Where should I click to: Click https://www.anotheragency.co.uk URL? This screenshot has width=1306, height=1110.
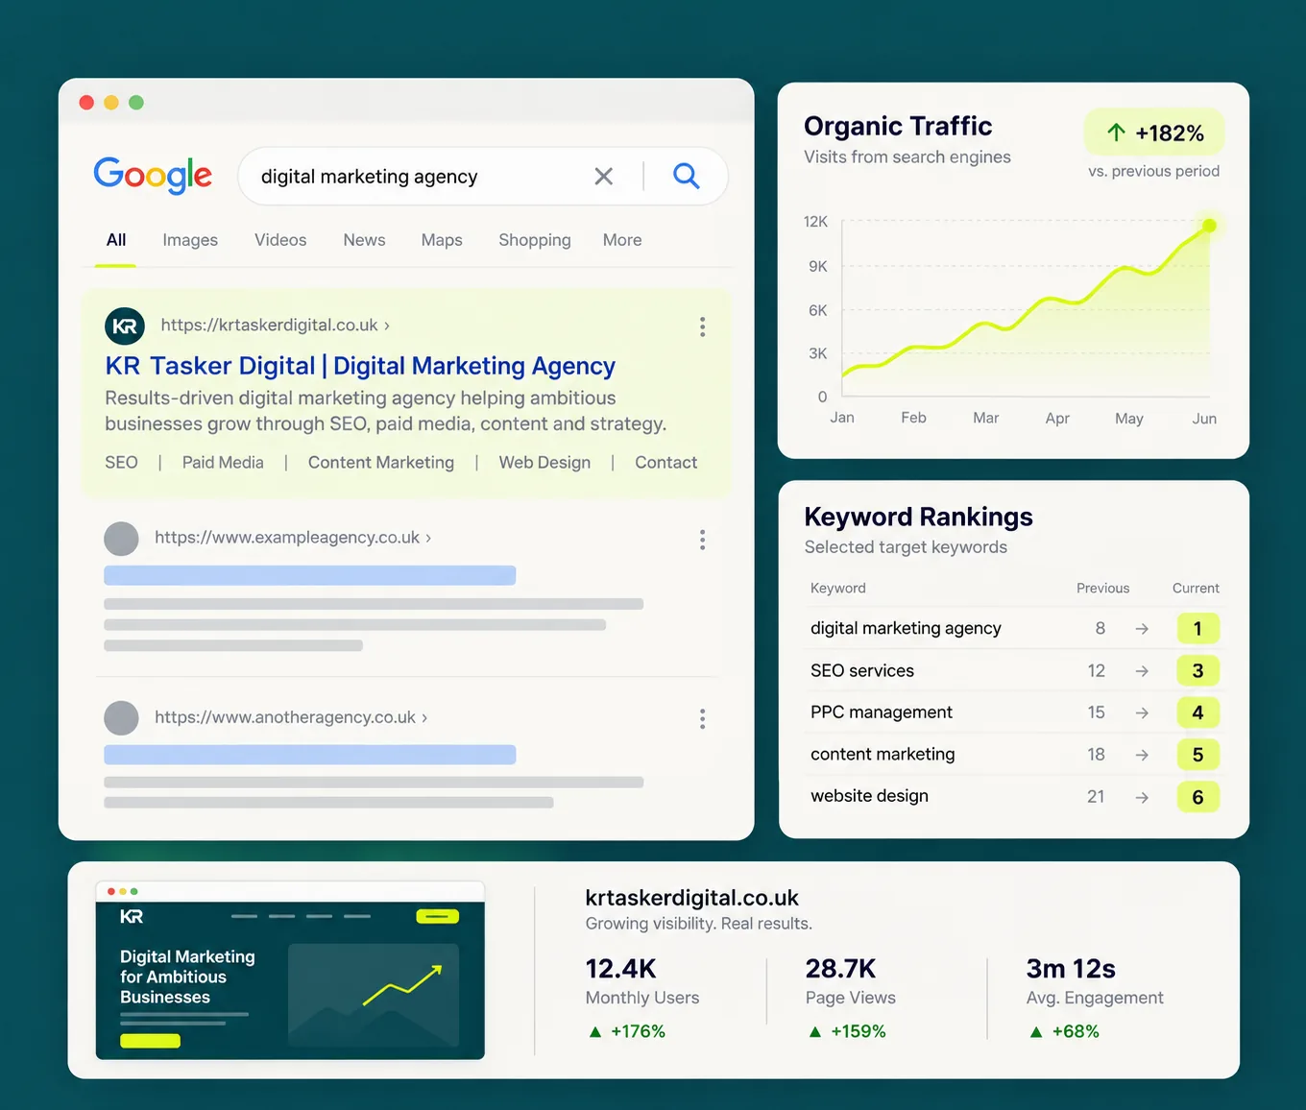[x=285, y=717]
